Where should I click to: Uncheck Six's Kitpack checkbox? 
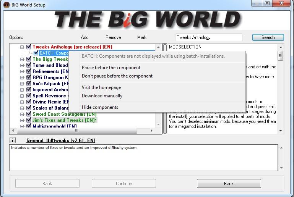pyautogui.click(x=29, y=83)
